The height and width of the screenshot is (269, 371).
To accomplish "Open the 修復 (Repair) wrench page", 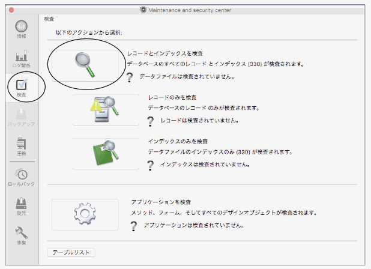I will [x=22, y=235].
